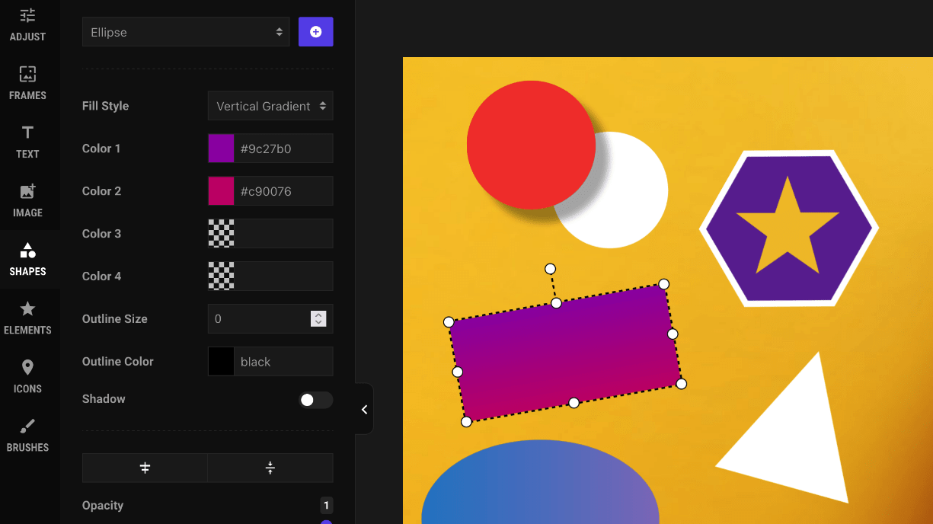Click the rectangle's top-right resize handle
Viewport: 933px width, 524px height.
[663, 284]
